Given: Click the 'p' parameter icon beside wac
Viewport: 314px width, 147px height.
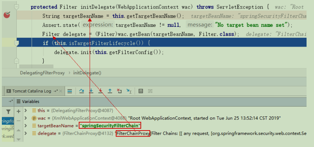Looking at the screenshot, I should 34,118.
